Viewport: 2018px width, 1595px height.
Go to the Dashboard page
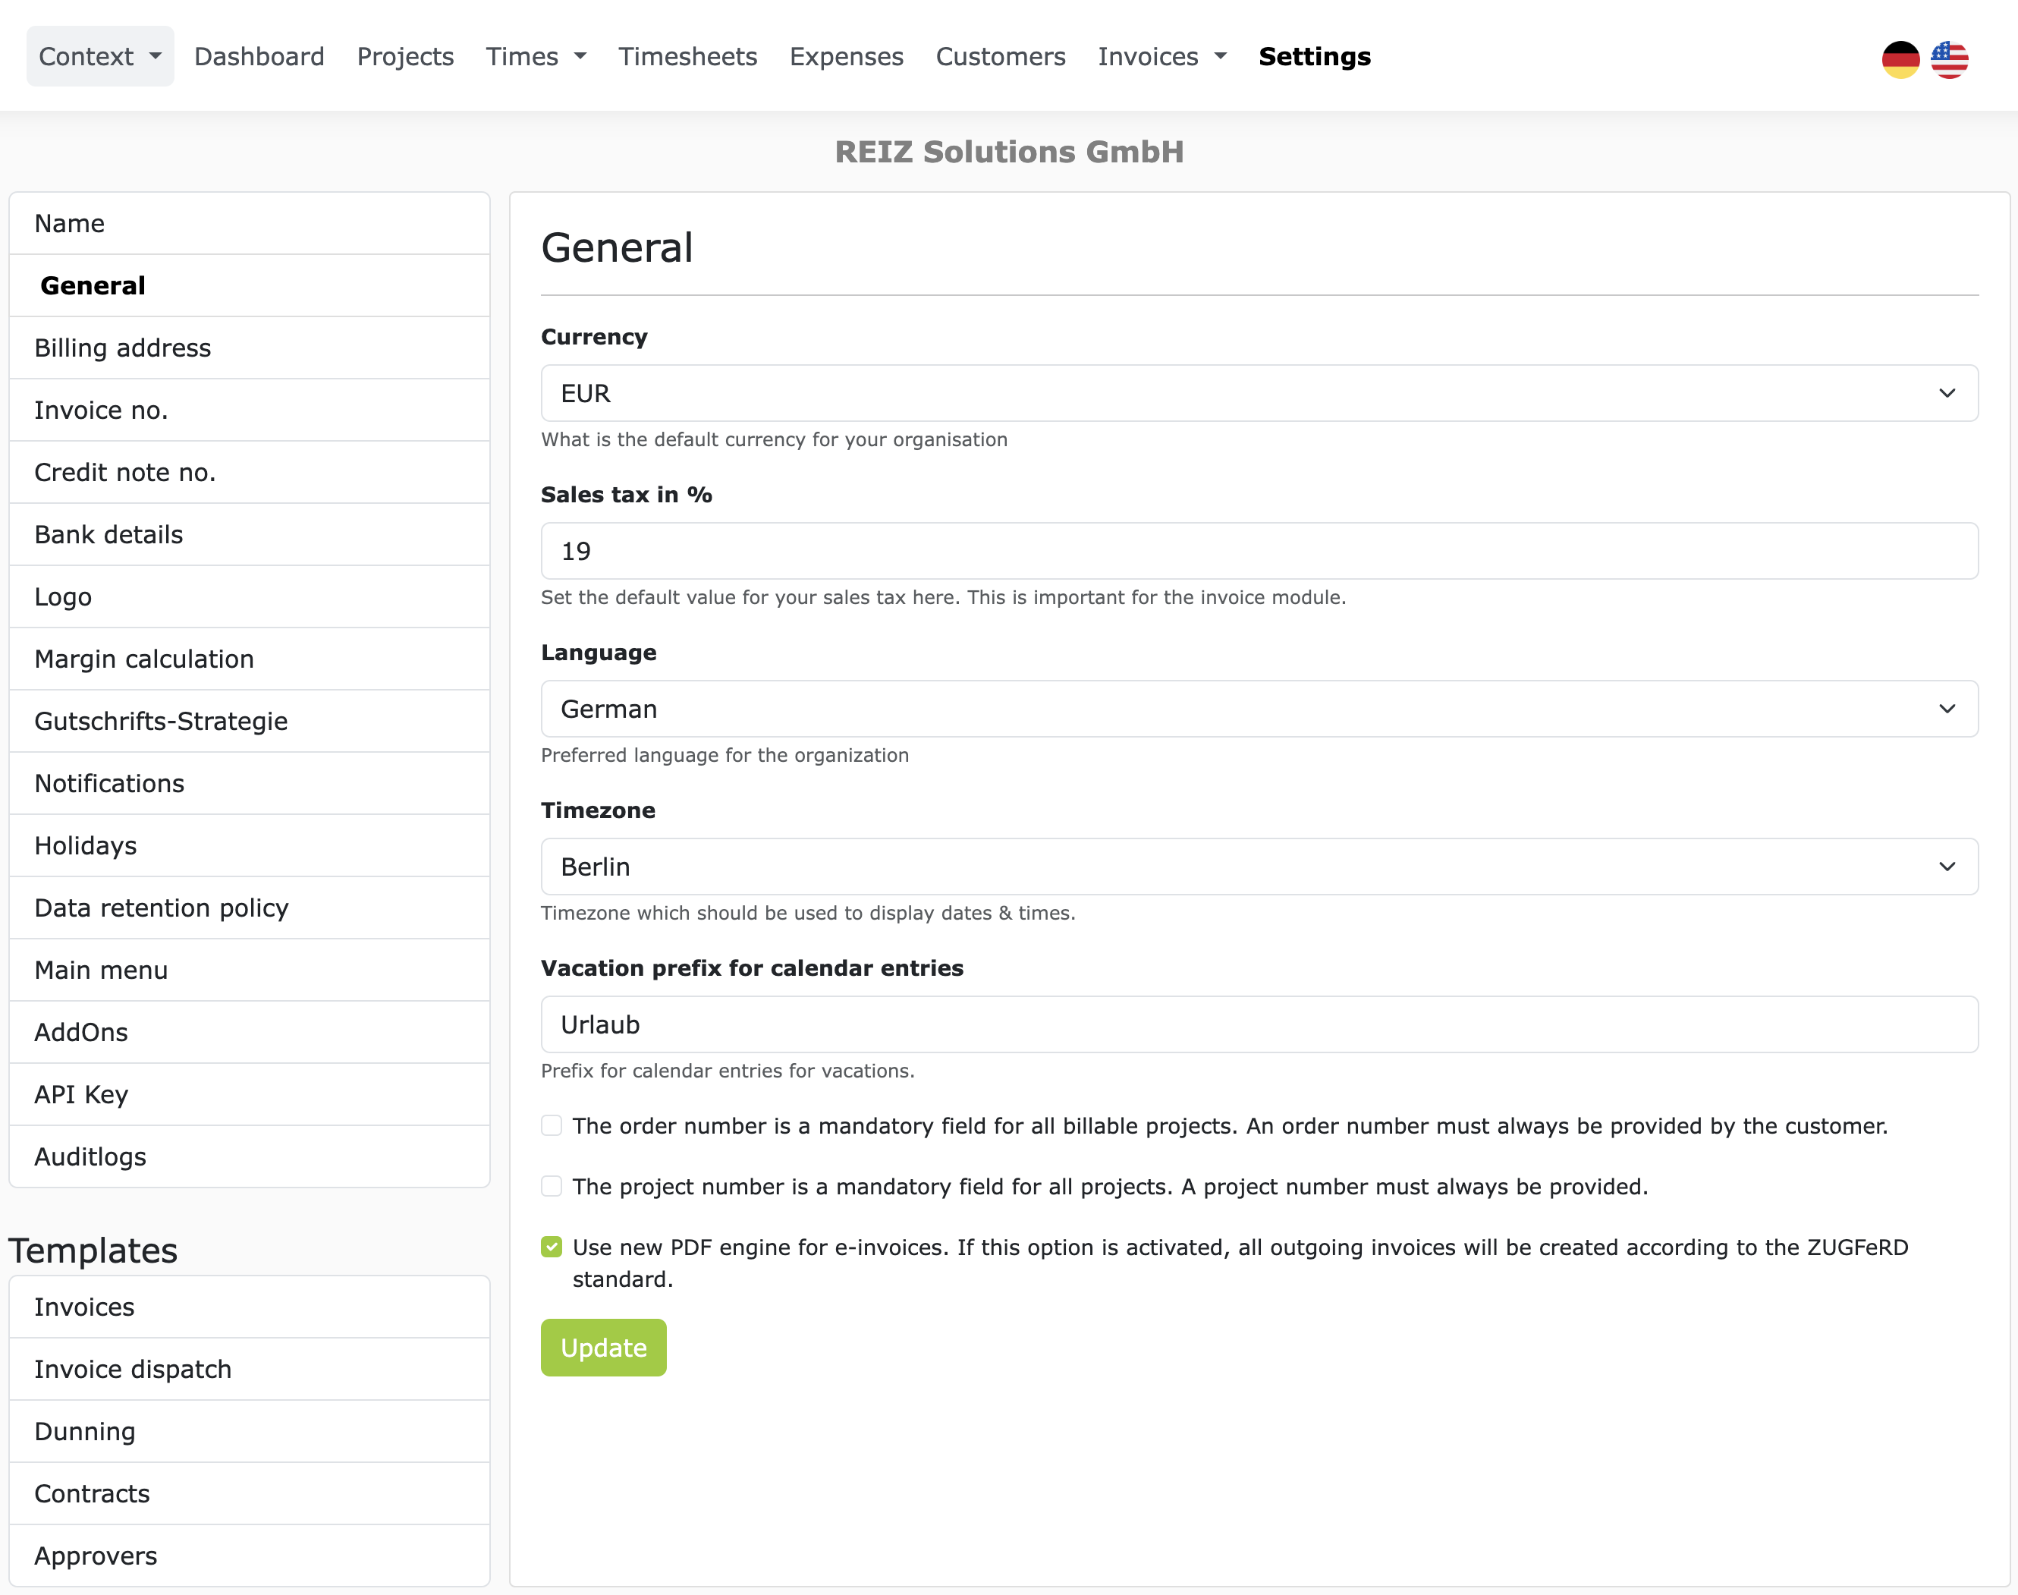pyautogui.click(x=259, y=57)
